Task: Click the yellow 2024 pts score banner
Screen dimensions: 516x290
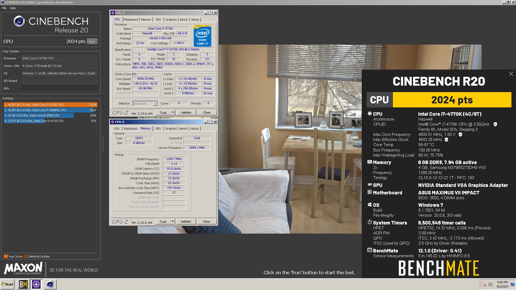Action: pos(452,100)
